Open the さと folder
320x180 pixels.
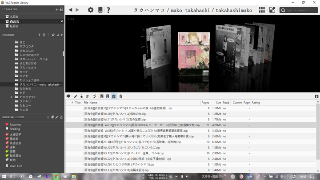[23, 42]
